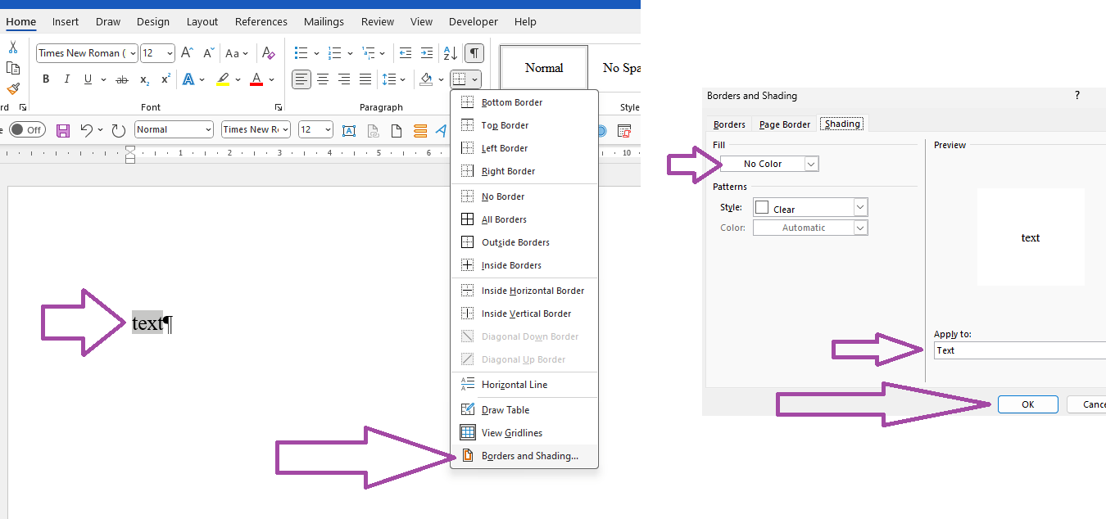Switch to the Developer tab

(x=474, y=21)
